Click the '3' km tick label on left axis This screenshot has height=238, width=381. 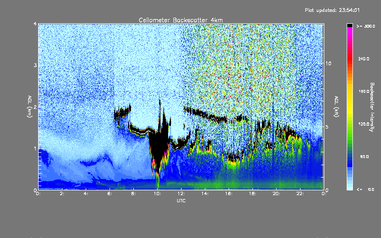coord(35,65)
